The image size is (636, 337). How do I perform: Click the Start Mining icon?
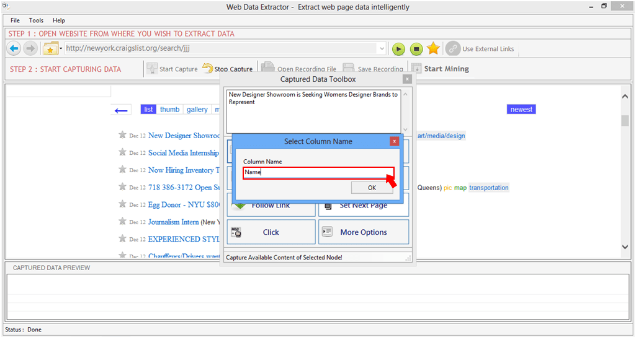coord(416,69)
